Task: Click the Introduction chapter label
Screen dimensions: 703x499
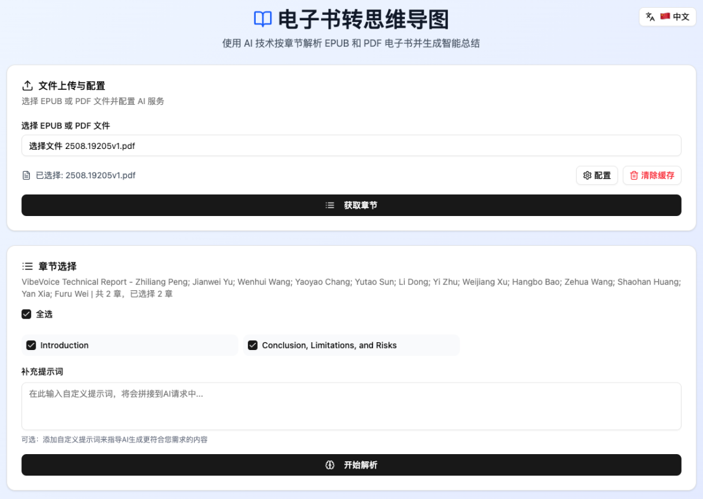Action: [x=64, y=345]
